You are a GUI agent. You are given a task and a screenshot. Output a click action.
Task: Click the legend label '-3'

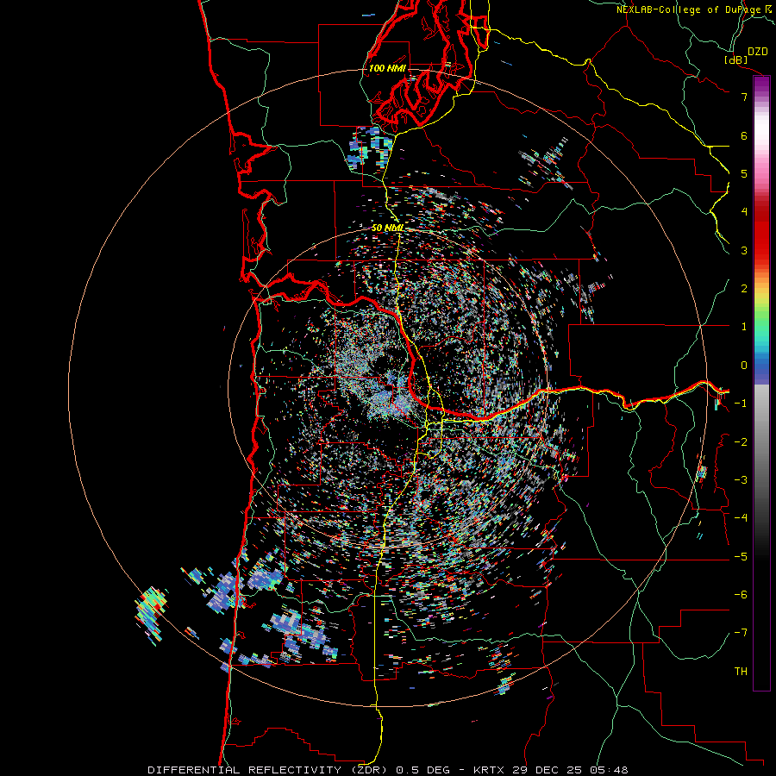(741, 479)
